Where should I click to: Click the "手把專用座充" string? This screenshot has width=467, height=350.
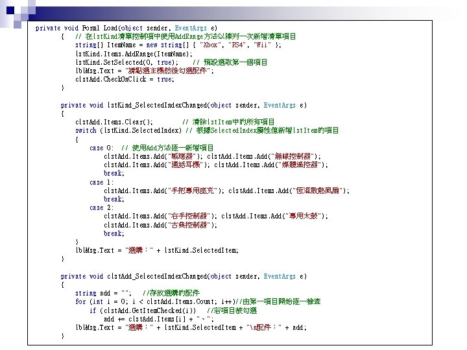[x=193, y=191]
